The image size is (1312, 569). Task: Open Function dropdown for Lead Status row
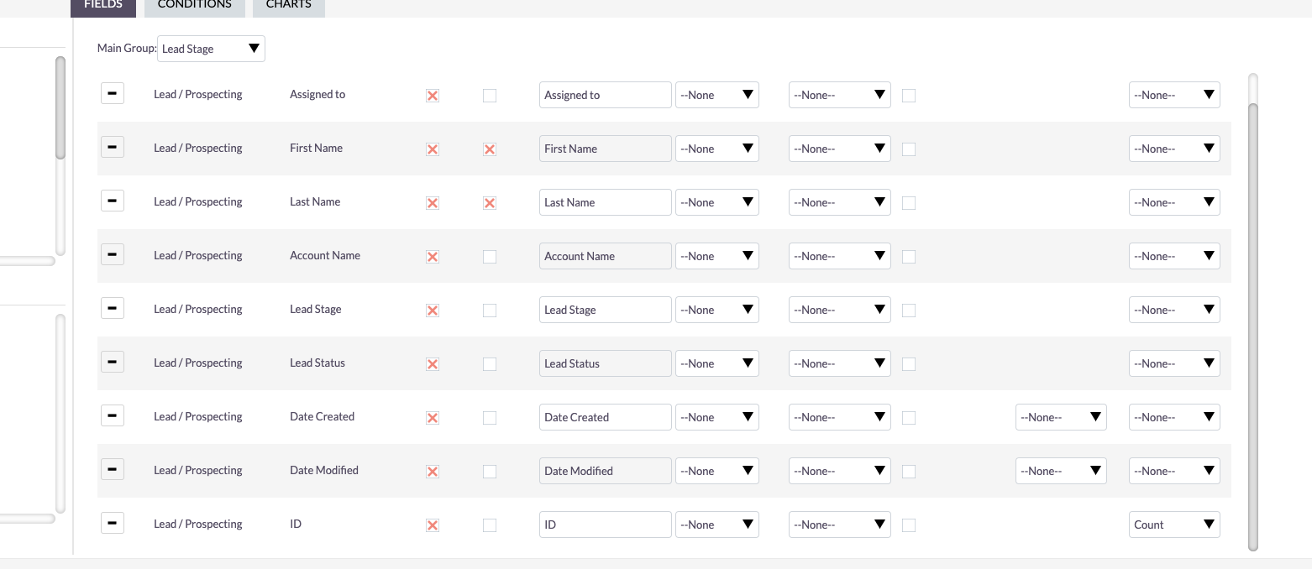click(x=717, y=363)
